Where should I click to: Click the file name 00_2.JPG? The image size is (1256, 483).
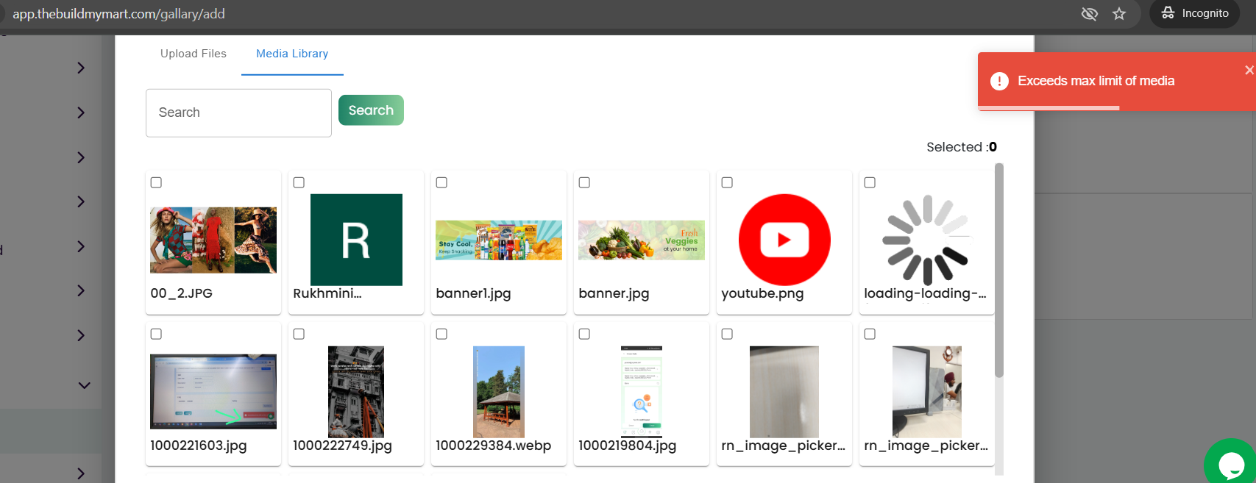[181, 293]
